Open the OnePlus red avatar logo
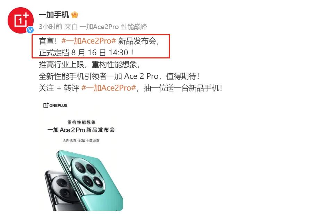Viewport: 320px width, 214px height. 20,20
